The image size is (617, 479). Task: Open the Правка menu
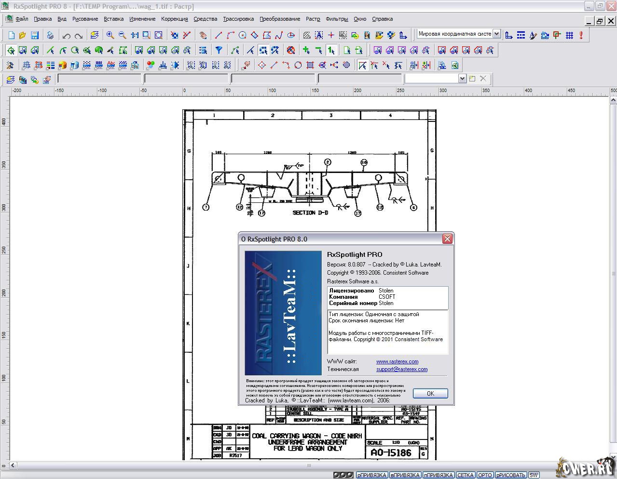(43, 19)
